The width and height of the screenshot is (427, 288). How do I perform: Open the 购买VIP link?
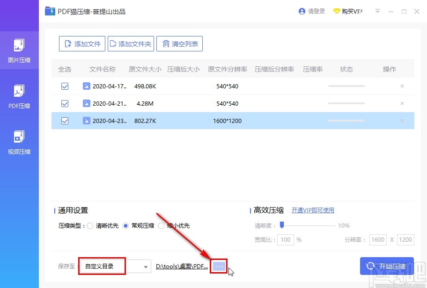352,11
